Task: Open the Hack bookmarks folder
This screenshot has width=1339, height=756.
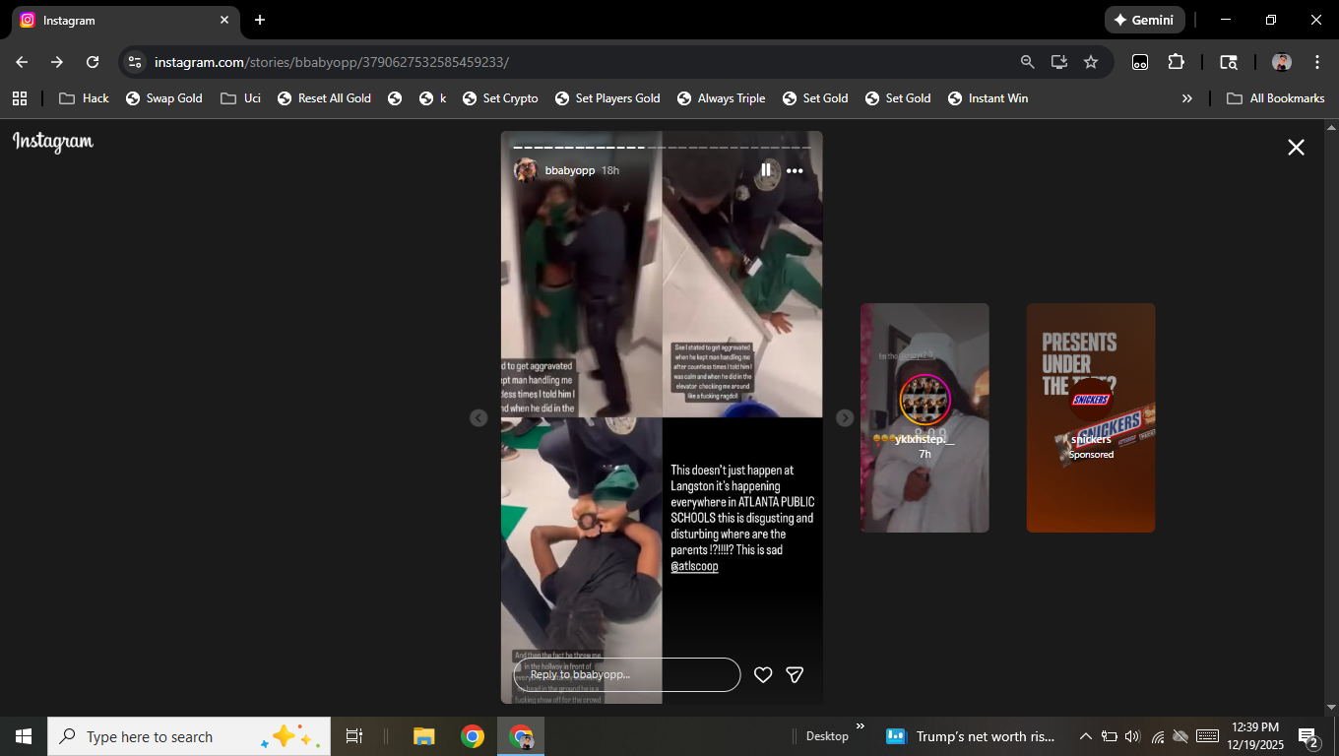Action: (85, 98)
